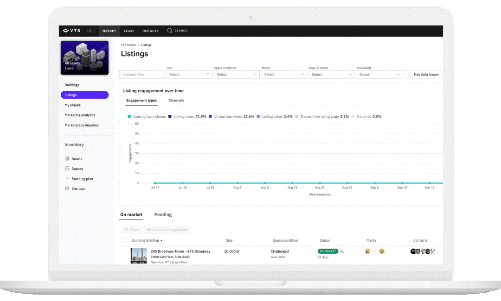This screenshot has width=501, height=301.
Task: Click breadcrumb separator chevron after VTS Market
Action: [139, 45]
